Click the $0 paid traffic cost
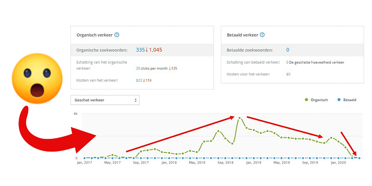 tap(288, 74)
